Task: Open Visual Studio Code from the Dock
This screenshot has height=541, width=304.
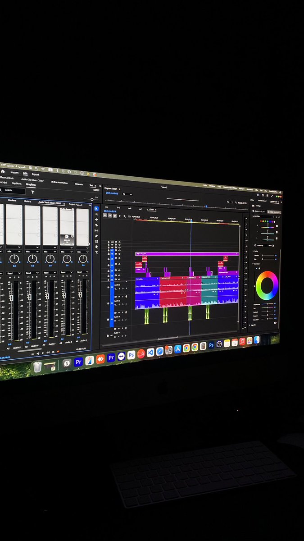Action: pyautogui.click(x=150, y=352)
